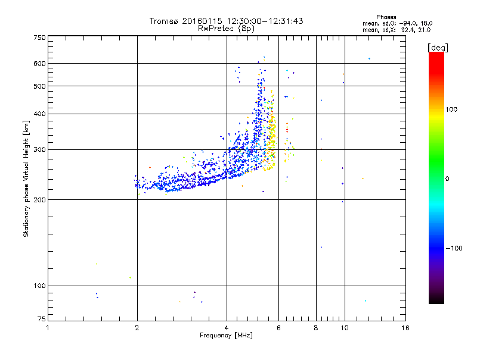
Task: Click the x-axis tick label '4'
Action: [227, 328]
